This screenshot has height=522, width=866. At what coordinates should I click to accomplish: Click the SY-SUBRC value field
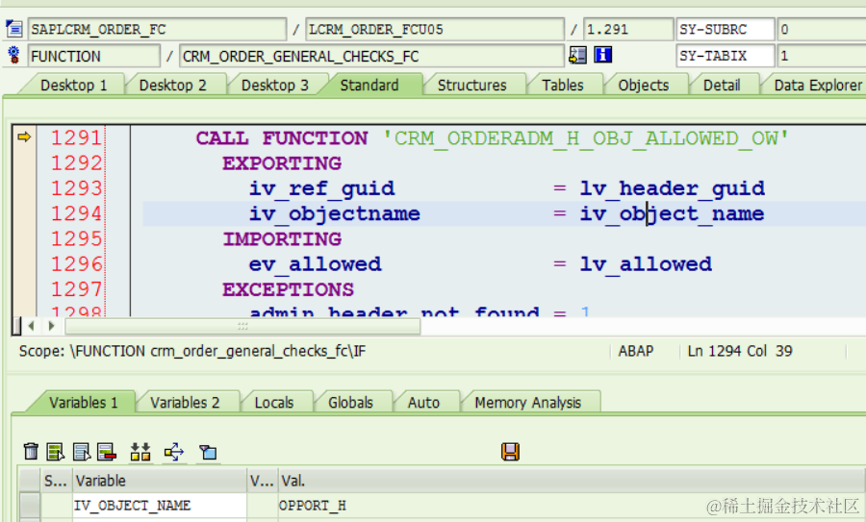click(x=822, y=29)
